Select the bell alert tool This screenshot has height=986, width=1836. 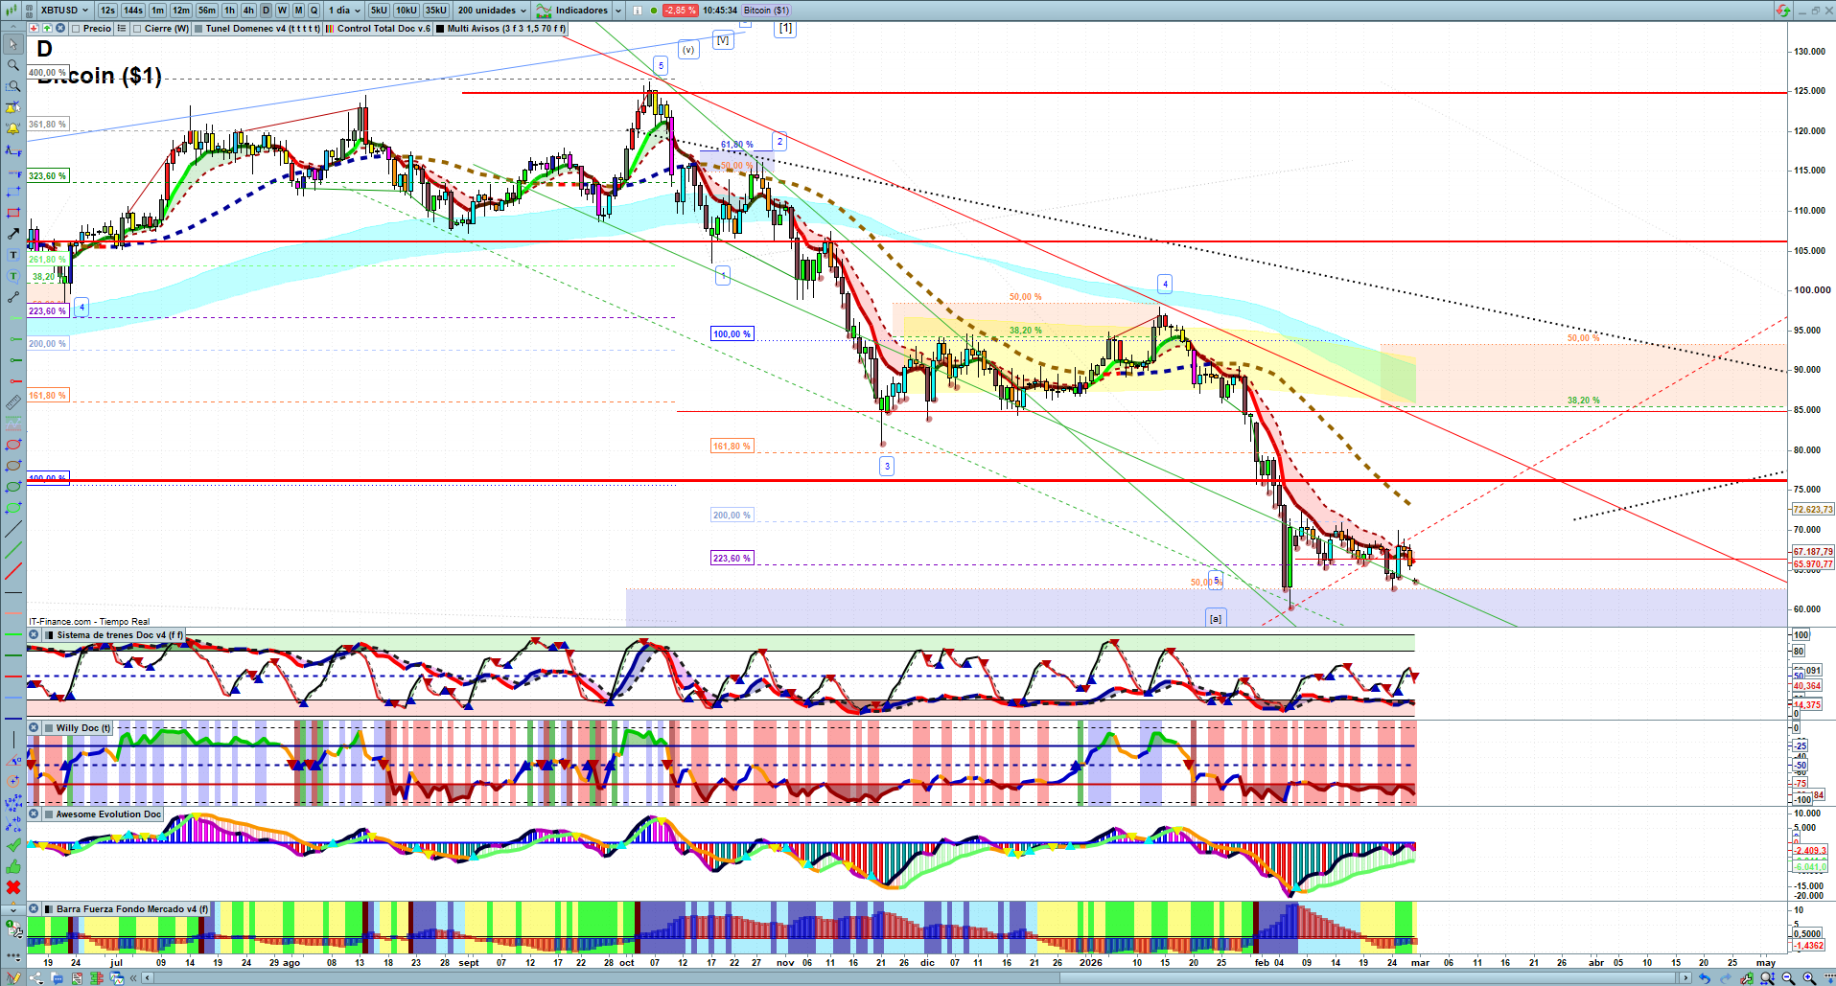coord(13,128)
